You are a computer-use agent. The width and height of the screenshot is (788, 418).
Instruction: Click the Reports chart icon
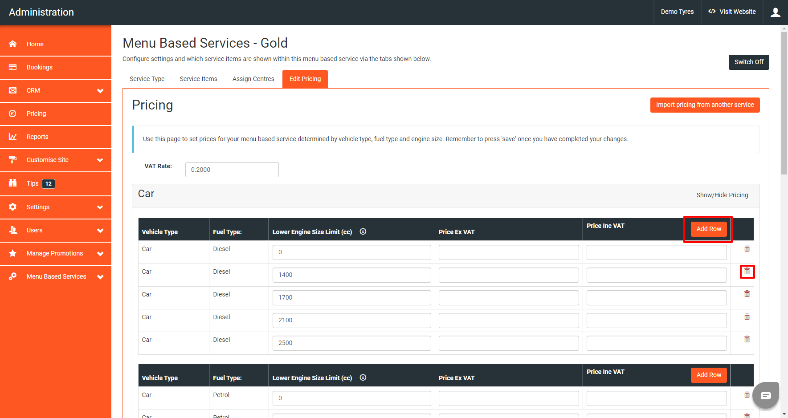point(12,137)
